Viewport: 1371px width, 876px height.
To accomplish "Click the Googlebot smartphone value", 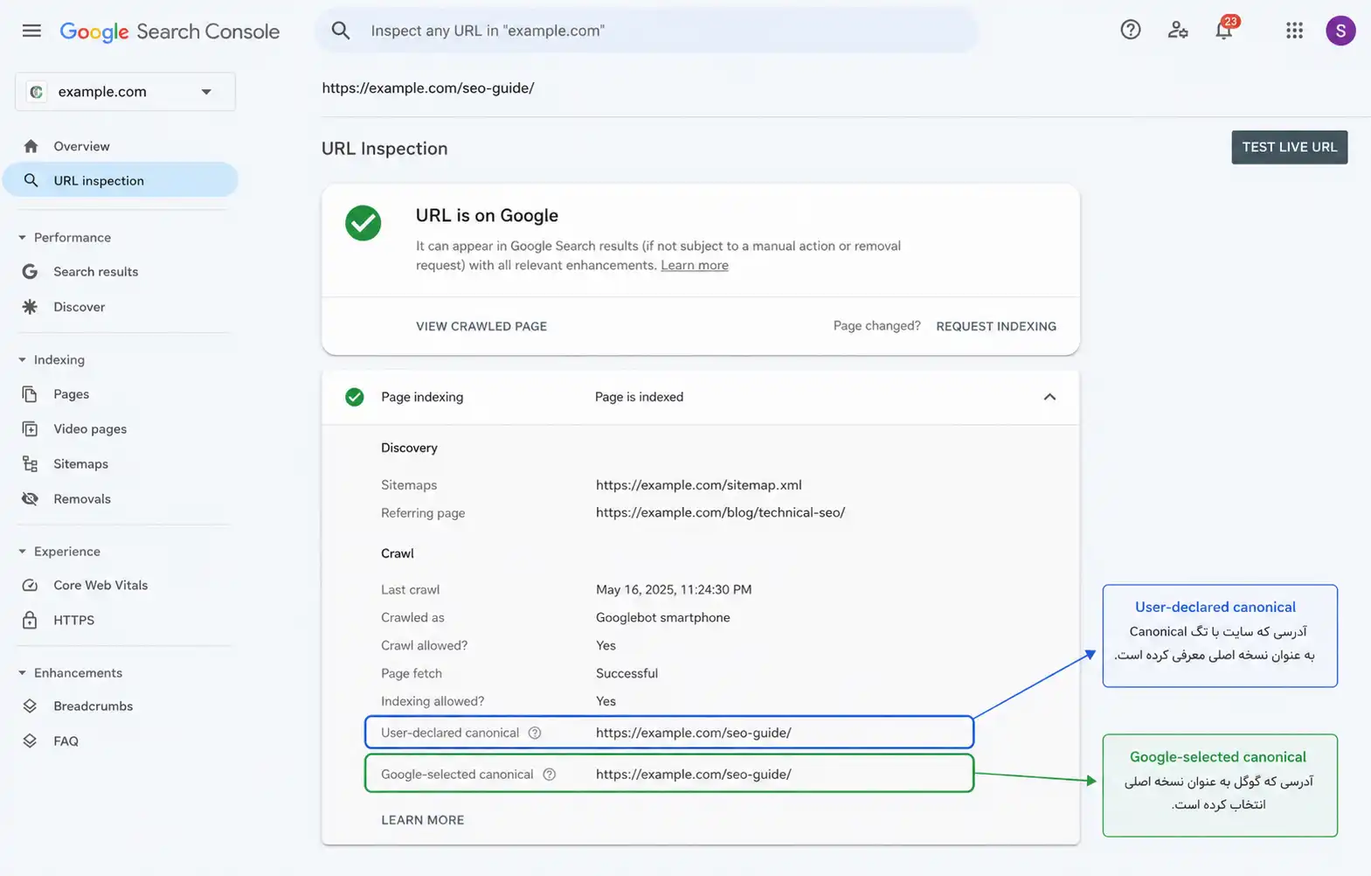I will pos(663,618).
